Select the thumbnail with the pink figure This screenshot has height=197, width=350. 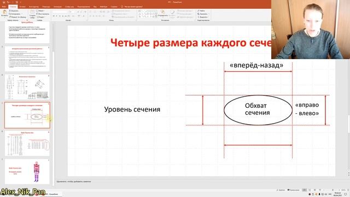pos(27,171)
